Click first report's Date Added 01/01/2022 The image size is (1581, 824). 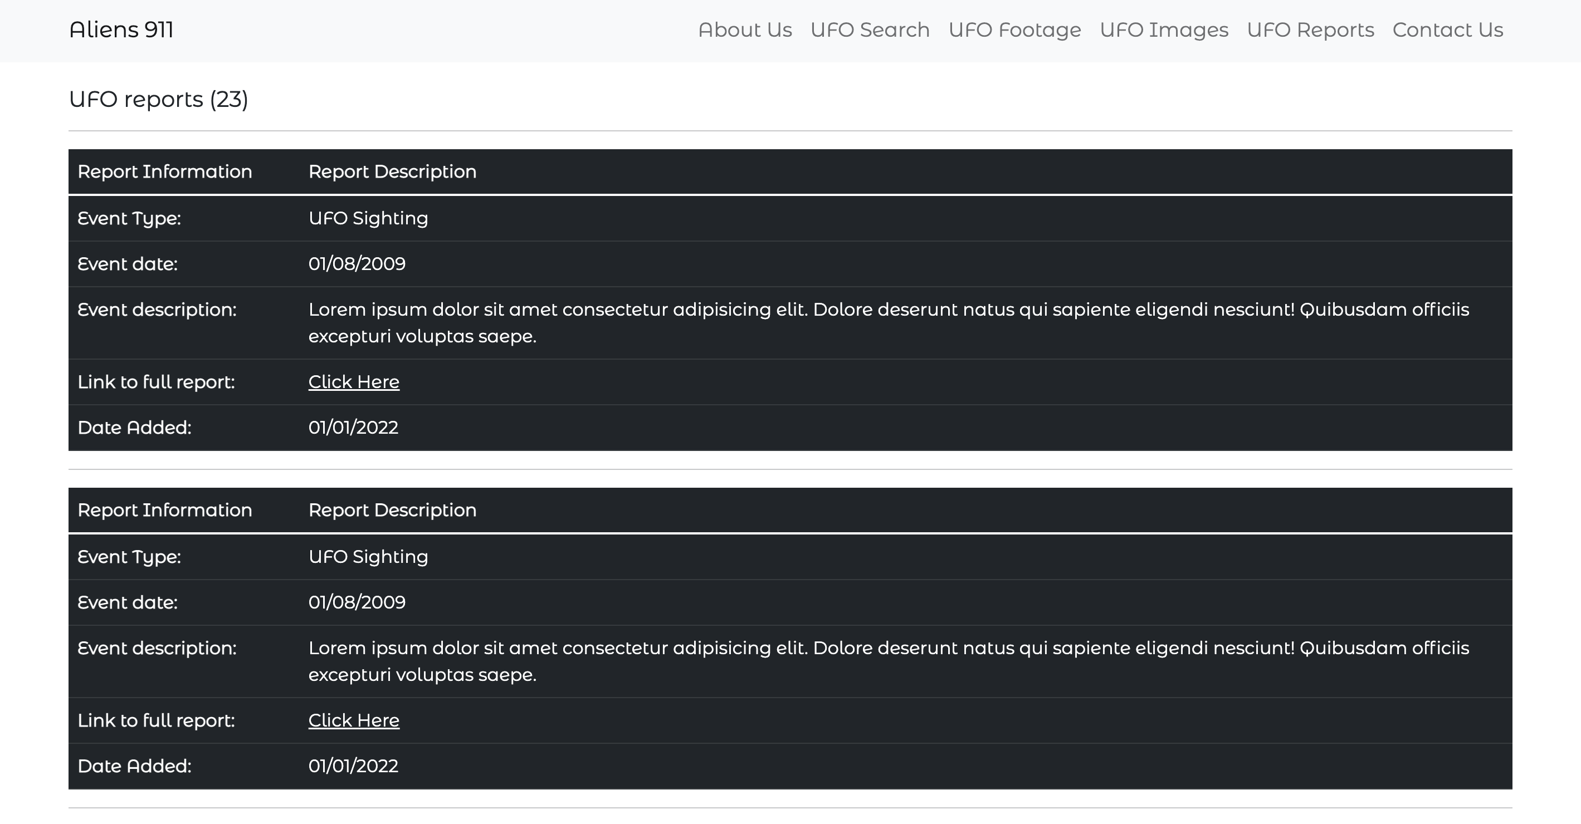[x=353, y=428]
